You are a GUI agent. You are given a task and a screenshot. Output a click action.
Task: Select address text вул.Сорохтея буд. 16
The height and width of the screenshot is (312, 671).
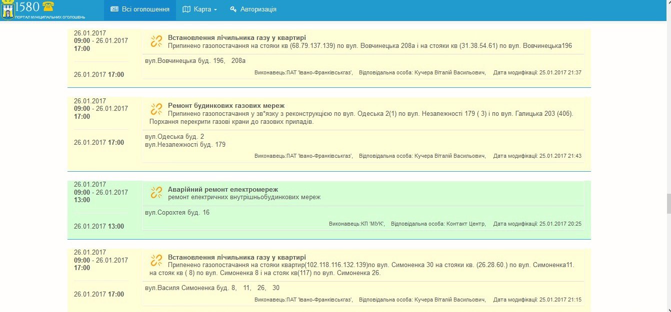[177, 213]
